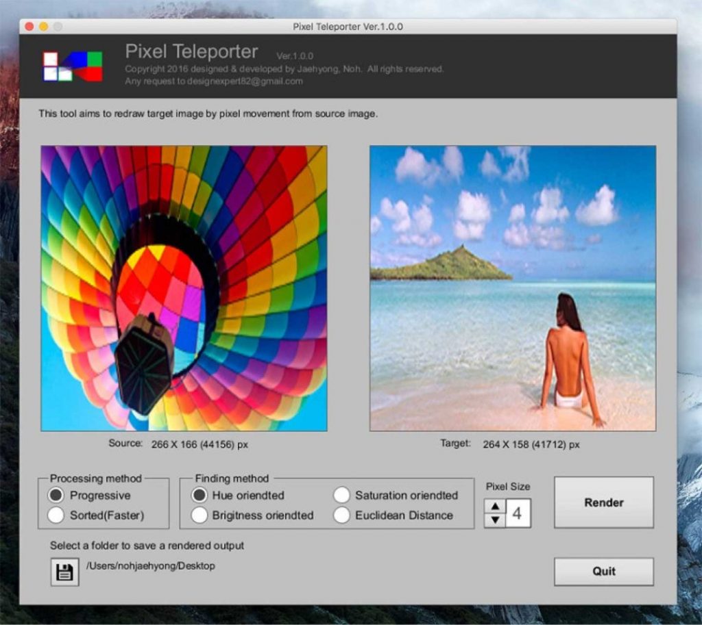Decrease pixel size with down arrow

pyautogui.click(x=494, y=520)
